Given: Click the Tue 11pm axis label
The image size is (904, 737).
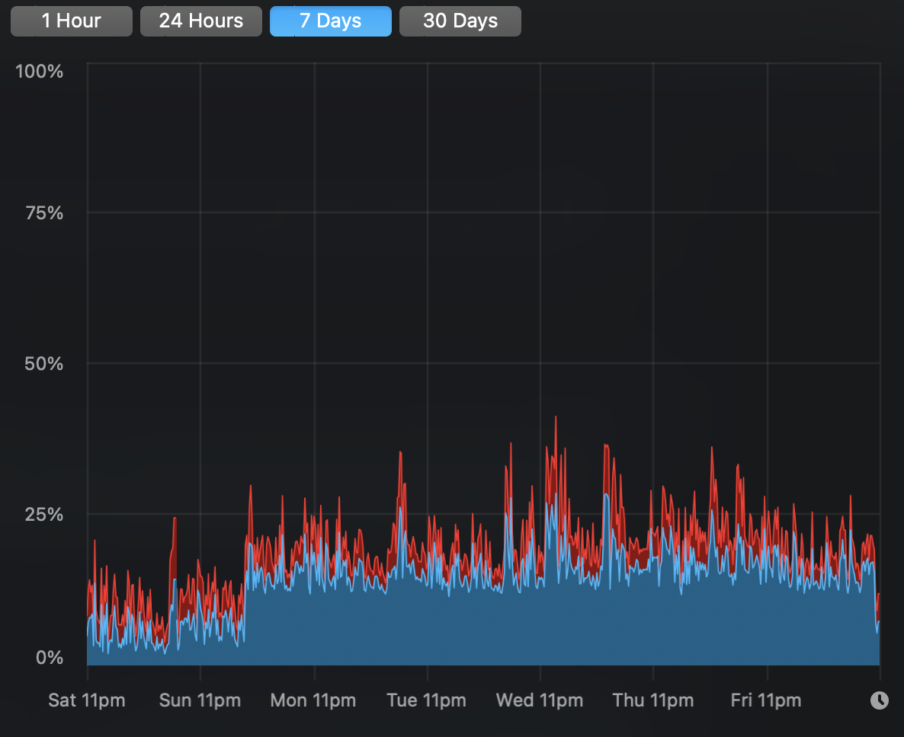Looking at the screenshot, I should pos(426,700).
